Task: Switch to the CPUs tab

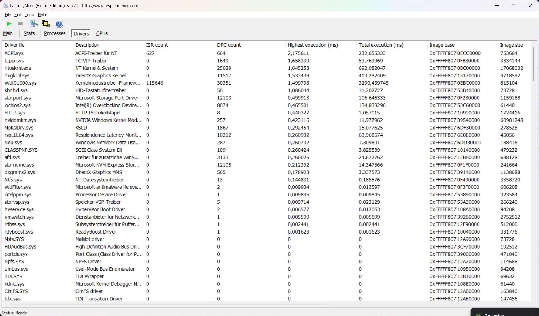Action: [x=102, y=33]
